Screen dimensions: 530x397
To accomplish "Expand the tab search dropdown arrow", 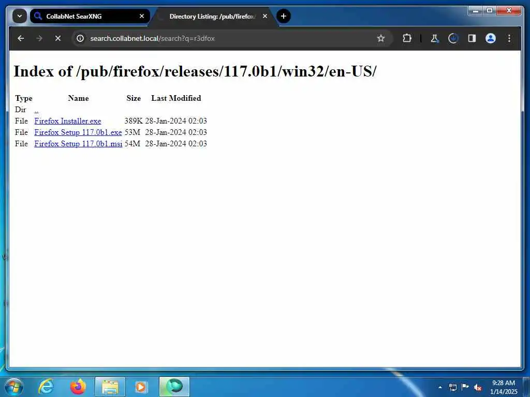I will click(x=20, y=16).
